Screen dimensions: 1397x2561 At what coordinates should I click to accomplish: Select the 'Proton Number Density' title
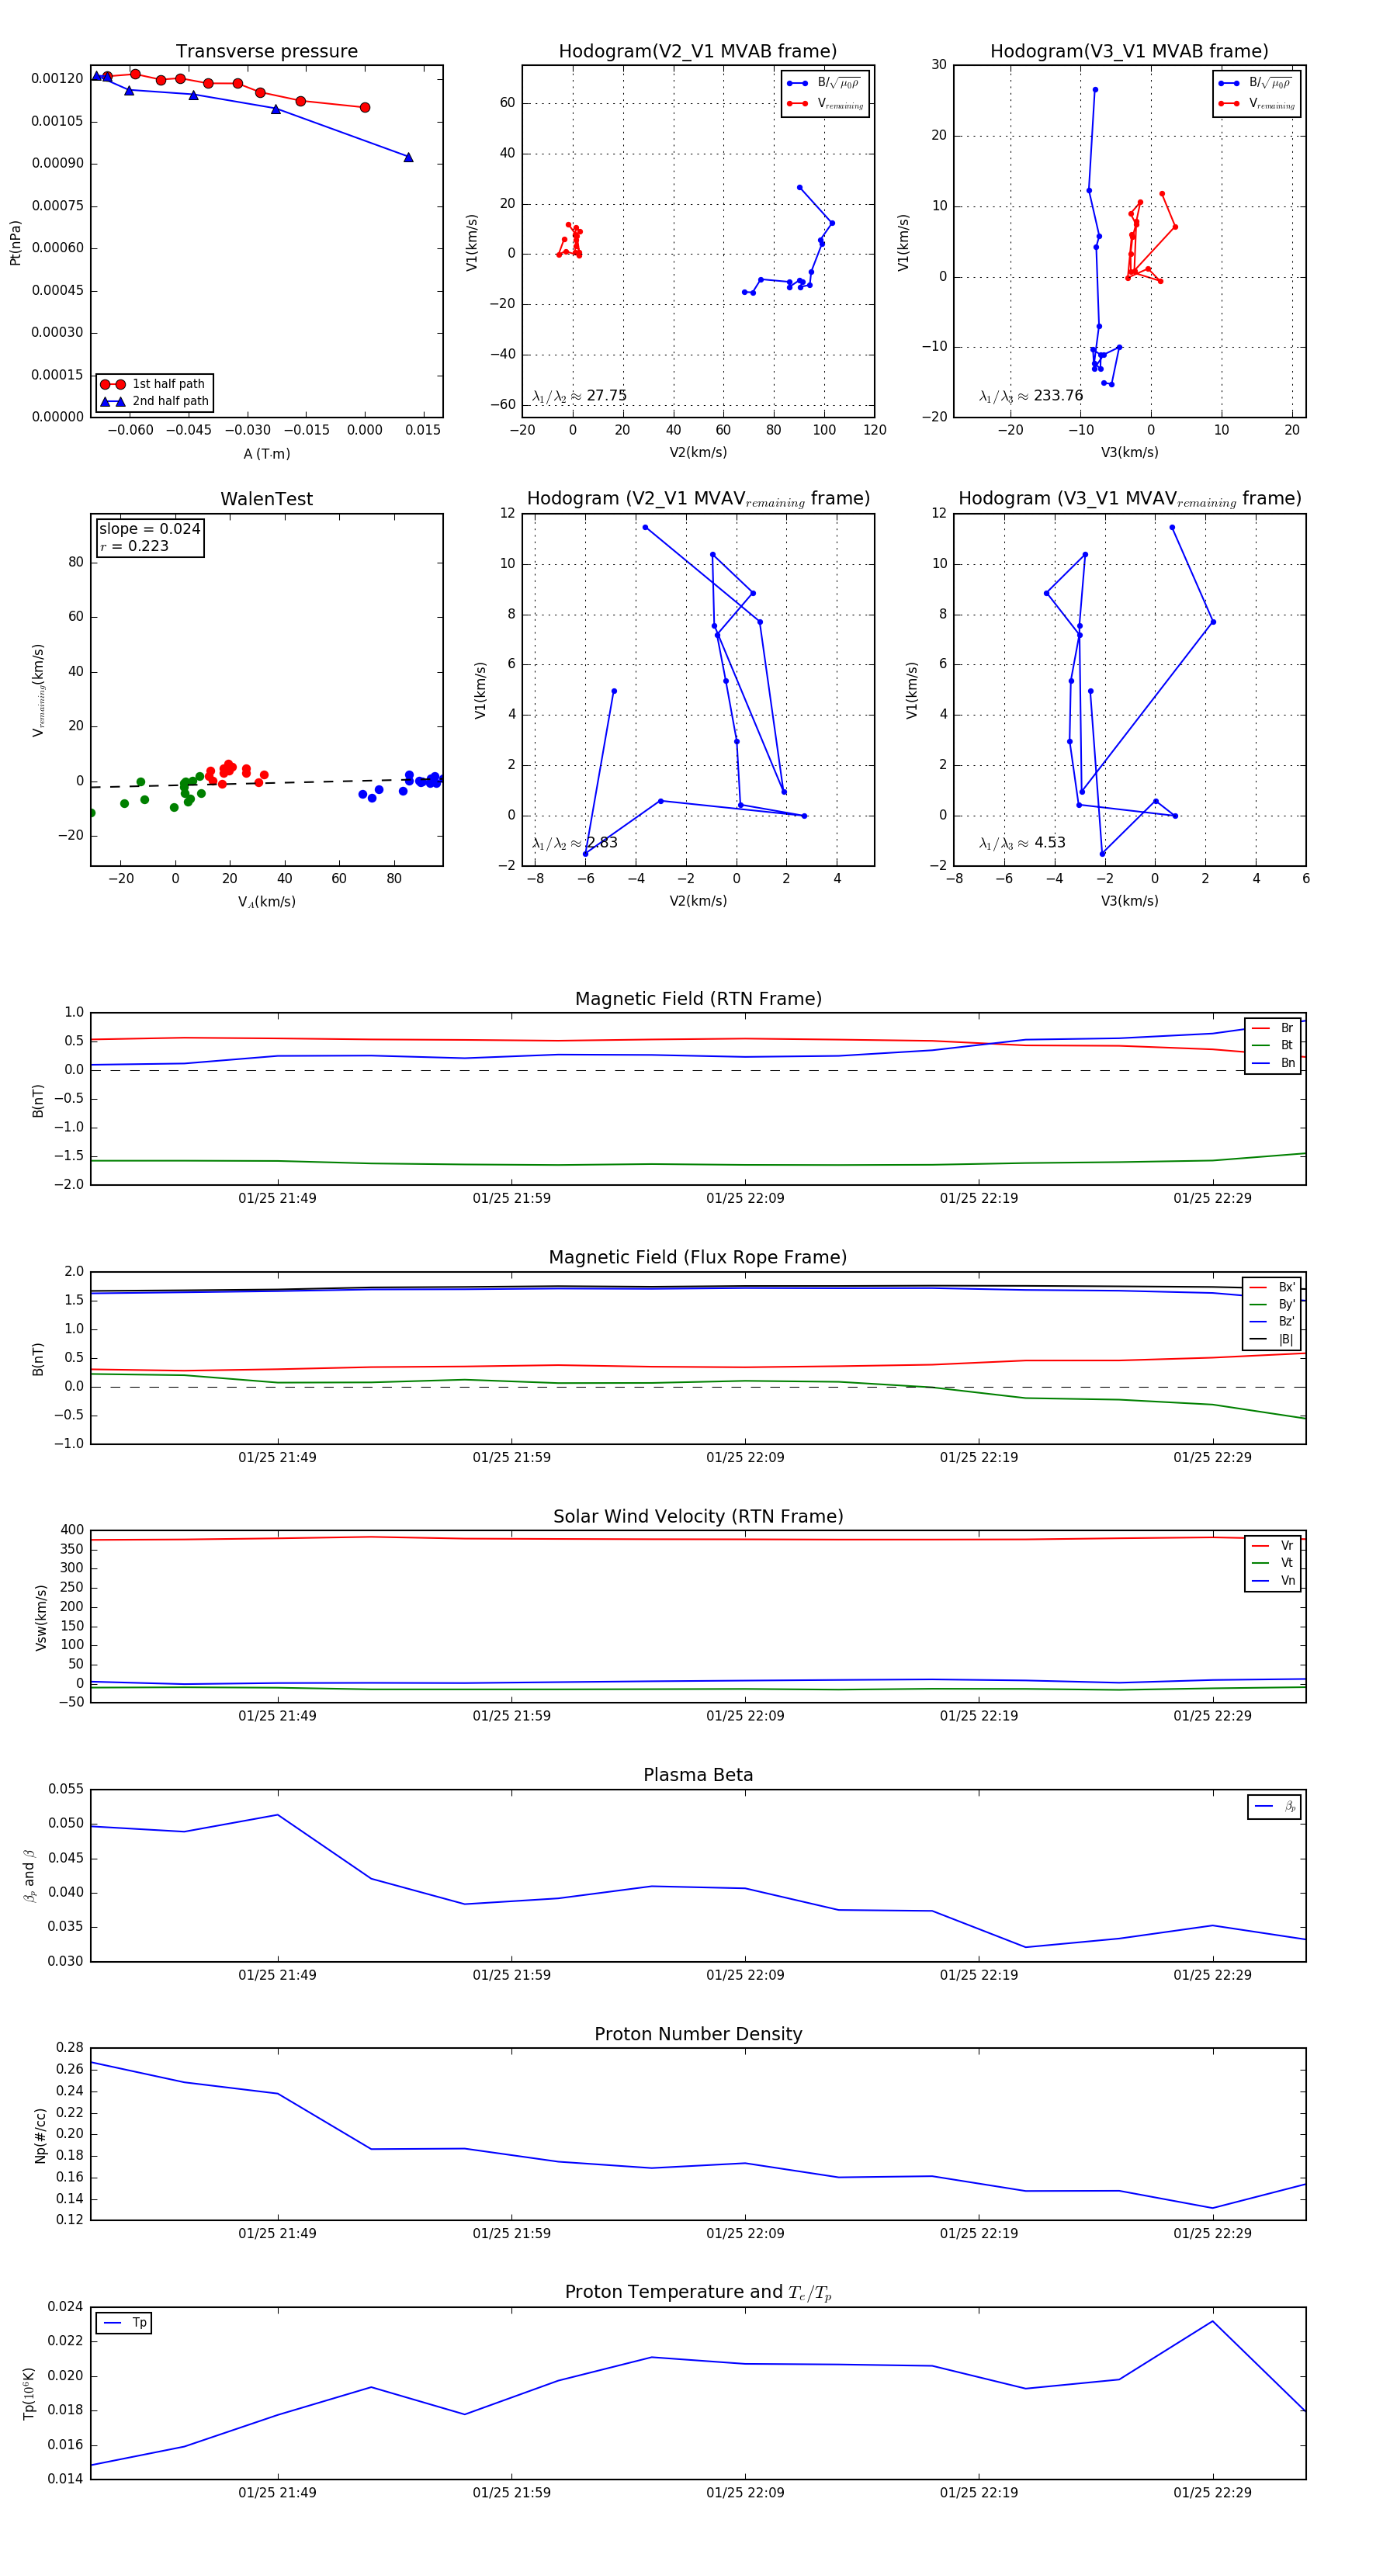(x=698, y=2034)
